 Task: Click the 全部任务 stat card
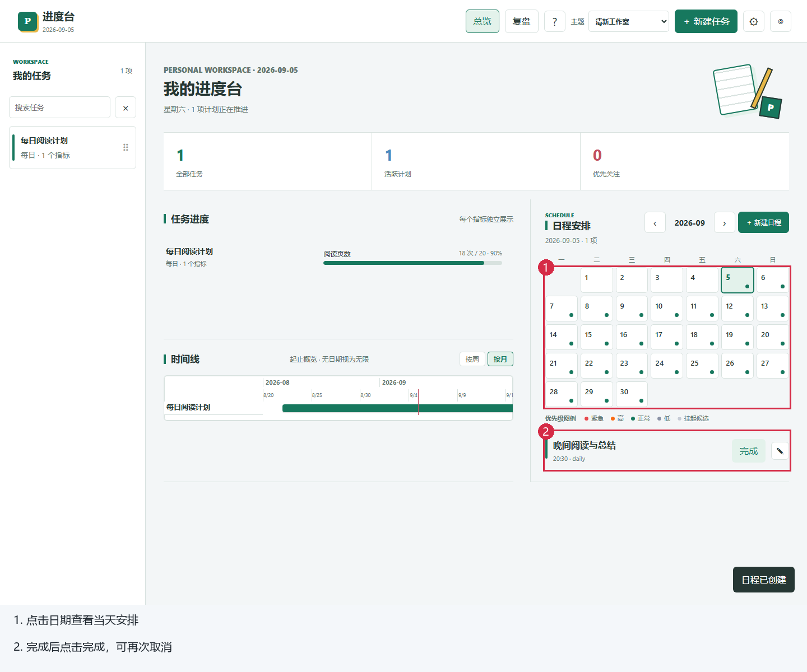[267, 161]
